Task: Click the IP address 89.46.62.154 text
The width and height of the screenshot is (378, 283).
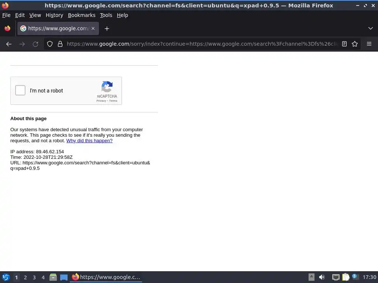Action: [x=37, y=151]
